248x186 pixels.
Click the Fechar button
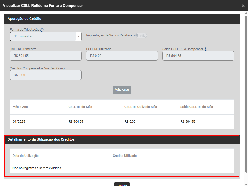tap(122, 184)
